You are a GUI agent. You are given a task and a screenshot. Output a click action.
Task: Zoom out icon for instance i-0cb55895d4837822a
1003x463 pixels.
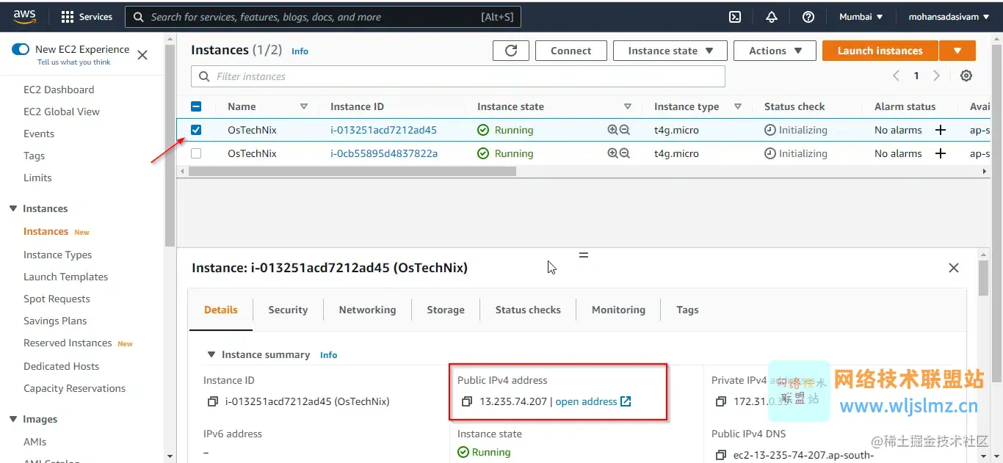625,153
